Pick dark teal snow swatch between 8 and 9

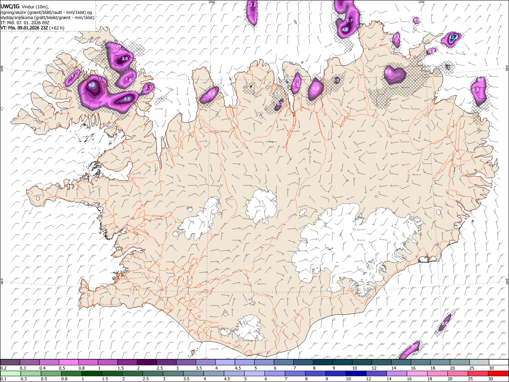323,363
